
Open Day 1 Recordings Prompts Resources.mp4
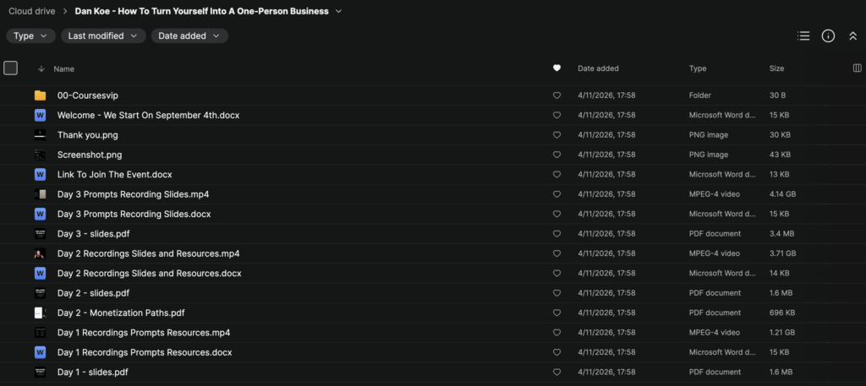point(144,333)
